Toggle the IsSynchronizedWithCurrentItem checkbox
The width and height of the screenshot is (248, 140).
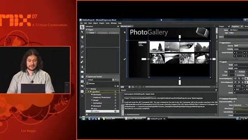(x=234, y=101)
